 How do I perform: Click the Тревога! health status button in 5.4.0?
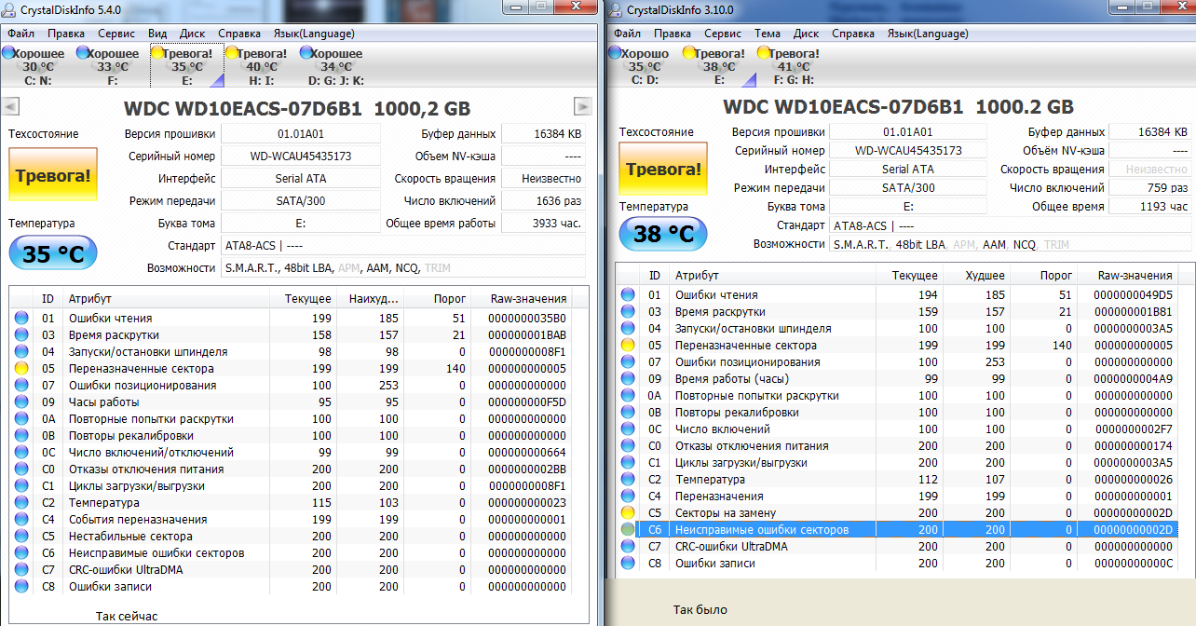[53, 174]
